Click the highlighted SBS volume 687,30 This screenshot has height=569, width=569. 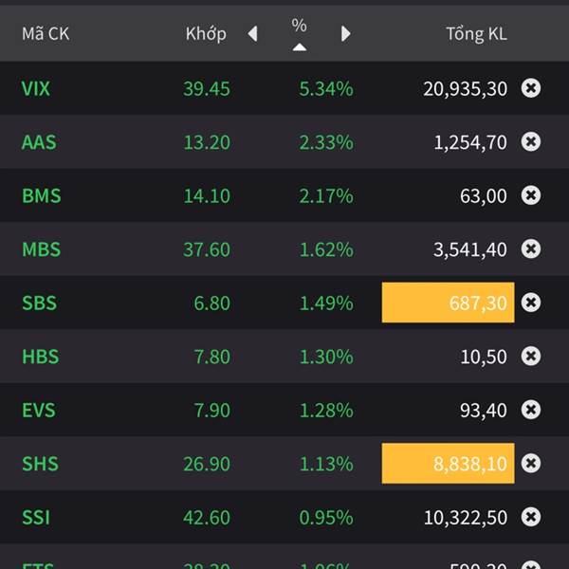pos(448,303)
